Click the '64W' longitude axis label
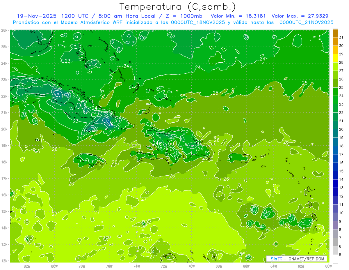 274,266
